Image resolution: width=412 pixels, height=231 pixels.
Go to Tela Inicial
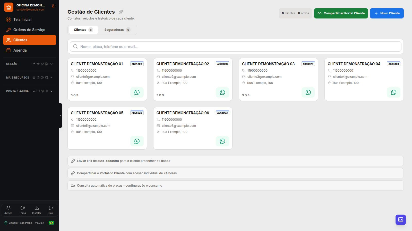[x=30, y=20]
